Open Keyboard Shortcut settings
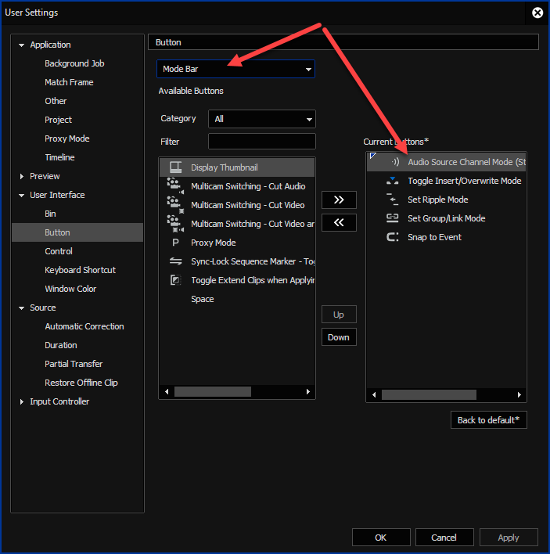The image size is (550, 554). tap(80, 270)
